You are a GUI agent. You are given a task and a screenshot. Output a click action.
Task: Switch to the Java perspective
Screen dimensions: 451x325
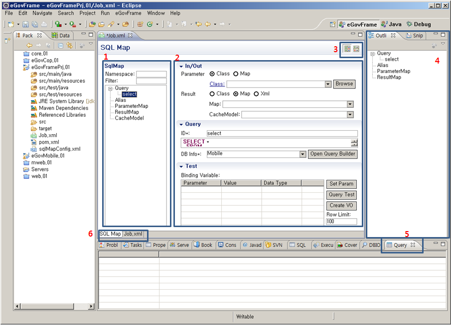[391, 24]
